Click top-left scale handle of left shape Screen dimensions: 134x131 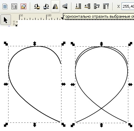(x=6, y=43)
